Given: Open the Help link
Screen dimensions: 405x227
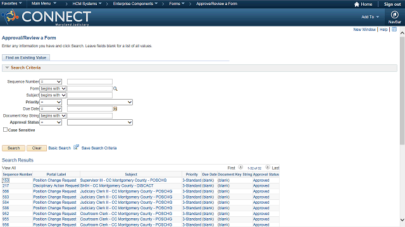Looking at the screenshot, I should pos(383,30).
